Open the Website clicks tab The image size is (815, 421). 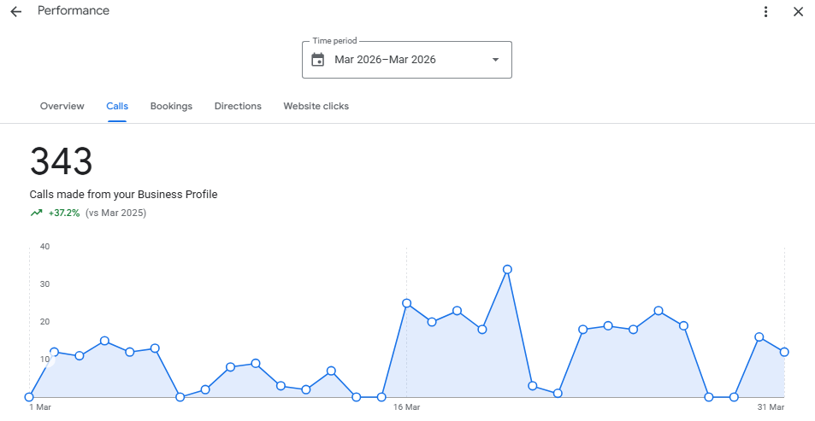[x=316, y=106]
